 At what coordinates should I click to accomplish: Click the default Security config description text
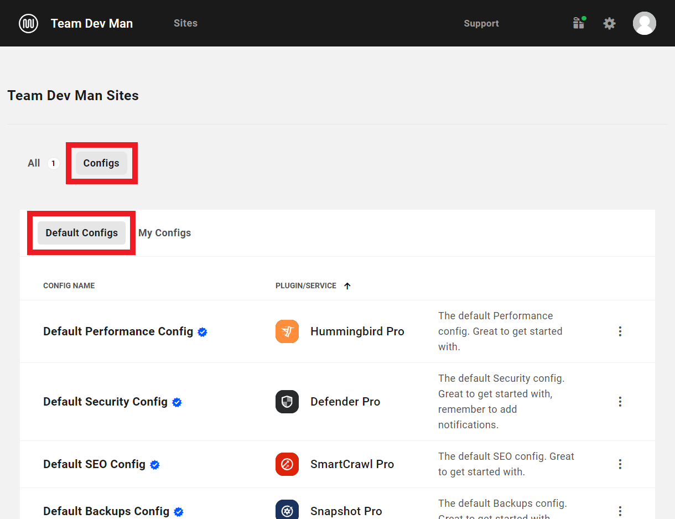501,402
